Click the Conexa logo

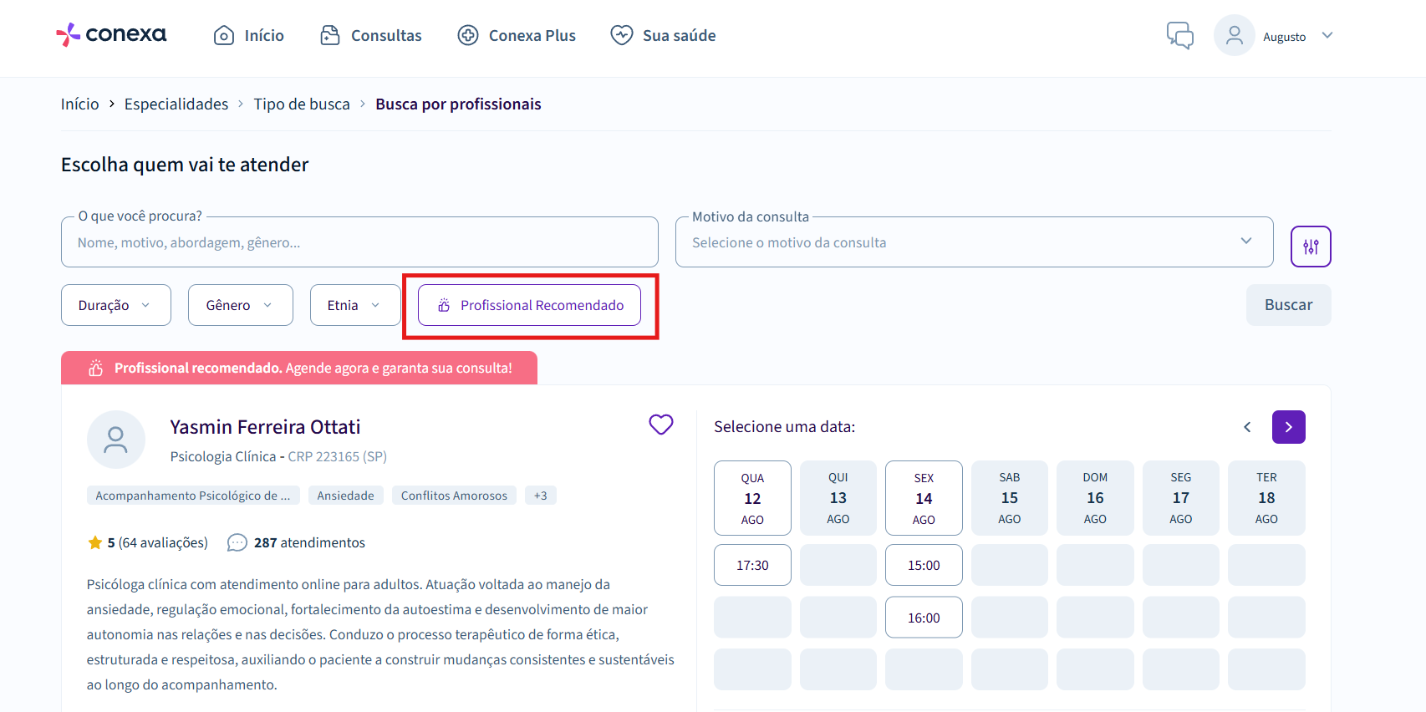pyautogui.click(x=111, y=34)
